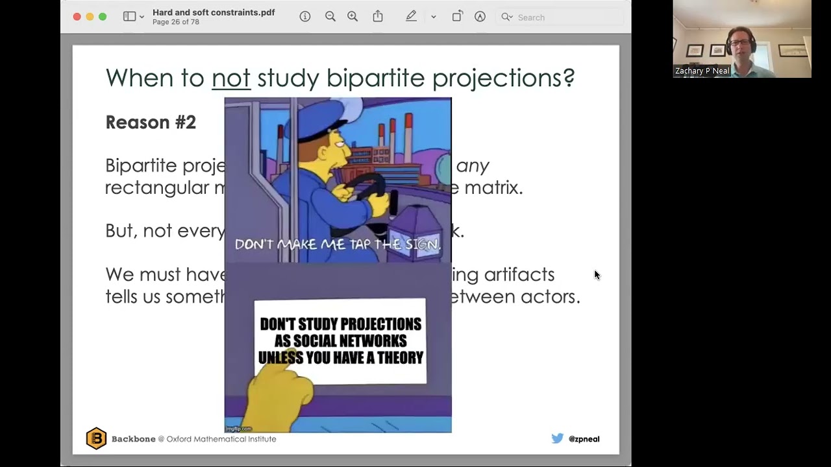Open the Share menu icon
Image resolution: width=831 pixels, height=467 pixels.
point(378,16)
